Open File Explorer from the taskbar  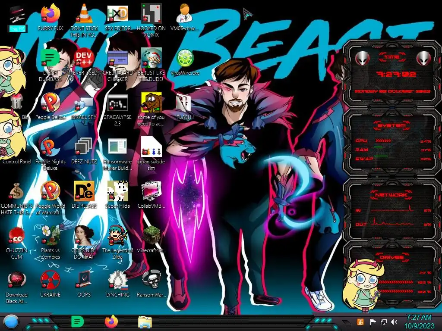point(145,322)
